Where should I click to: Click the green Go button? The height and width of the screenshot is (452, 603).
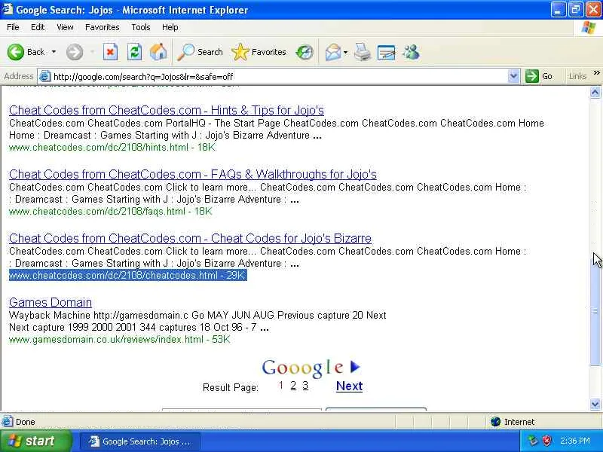point(539,76)
